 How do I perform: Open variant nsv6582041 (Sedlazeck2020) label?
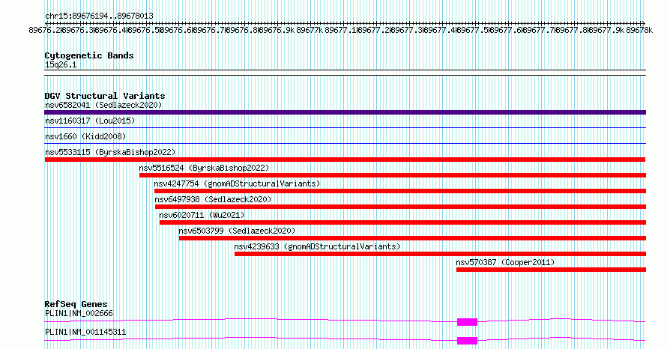point(103,105)
